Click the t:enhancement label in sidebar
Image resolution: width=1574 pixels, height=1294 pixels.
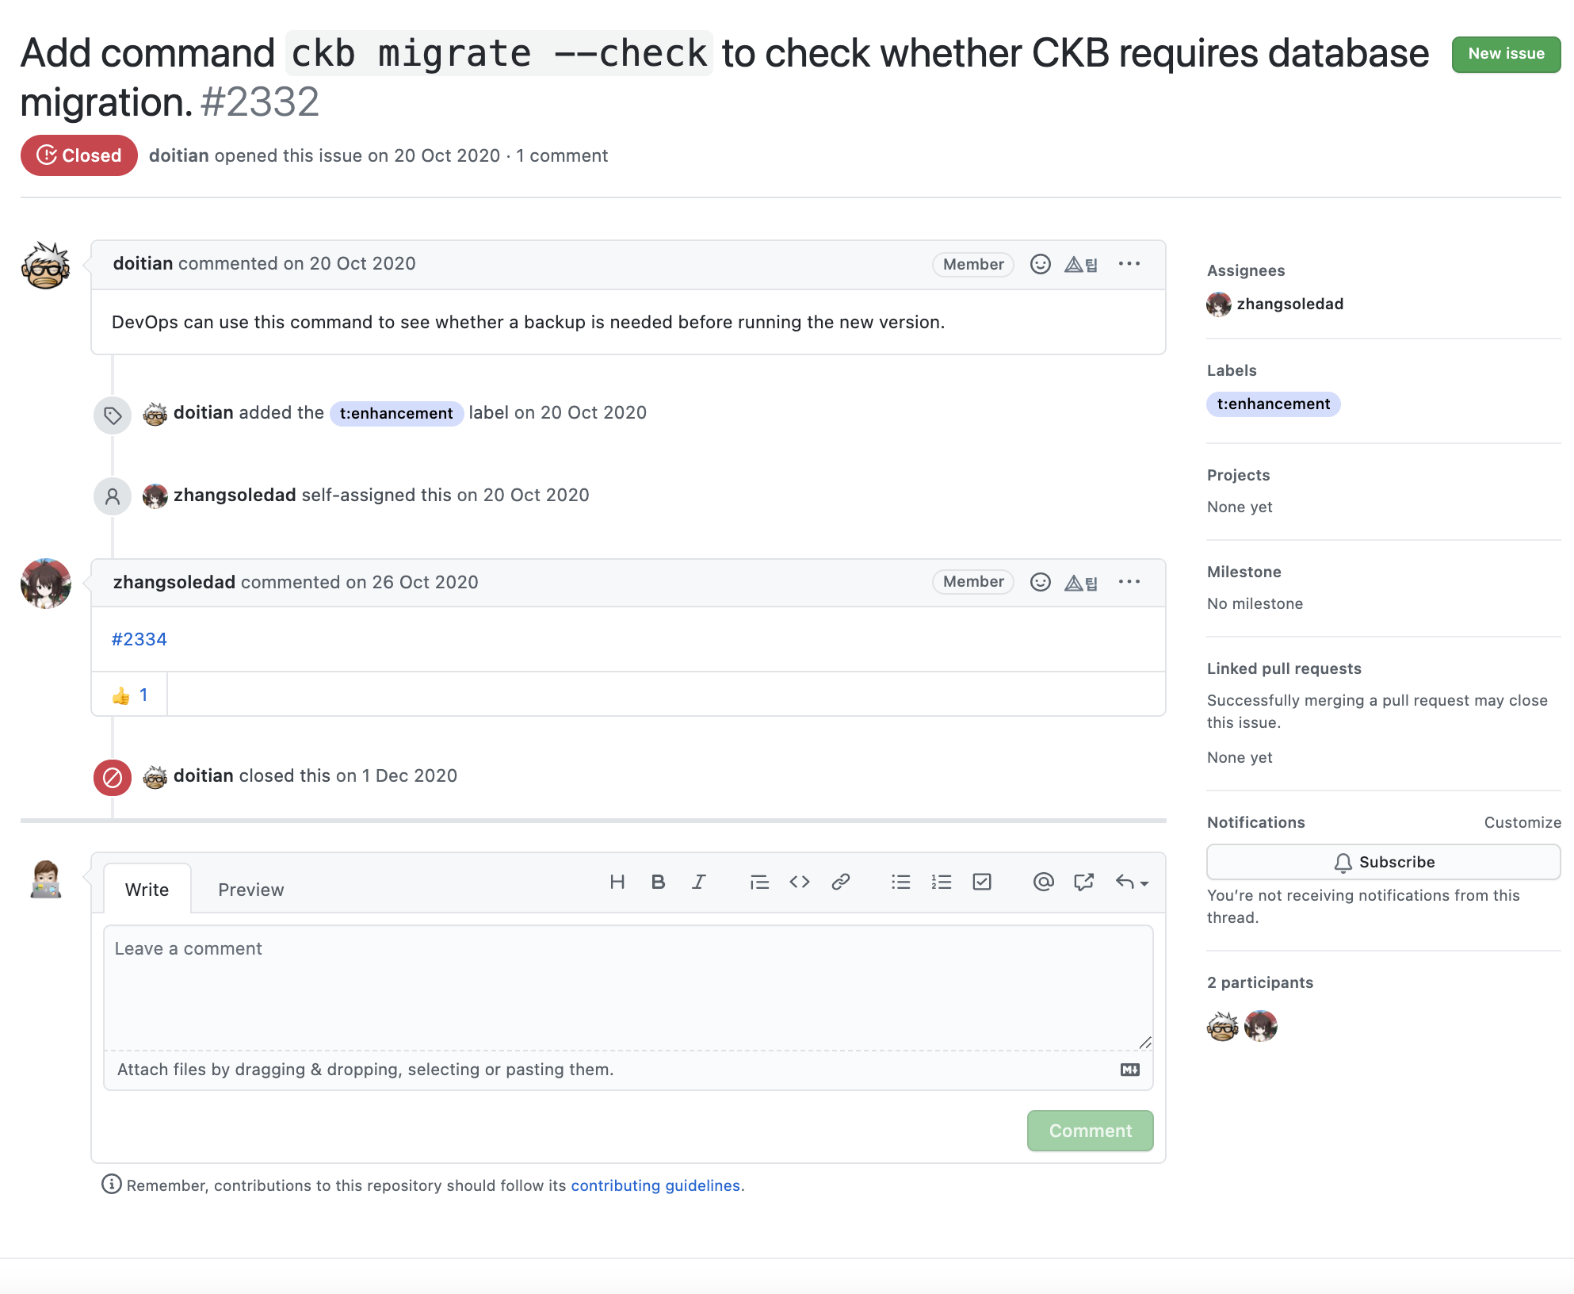[1273, 404]
